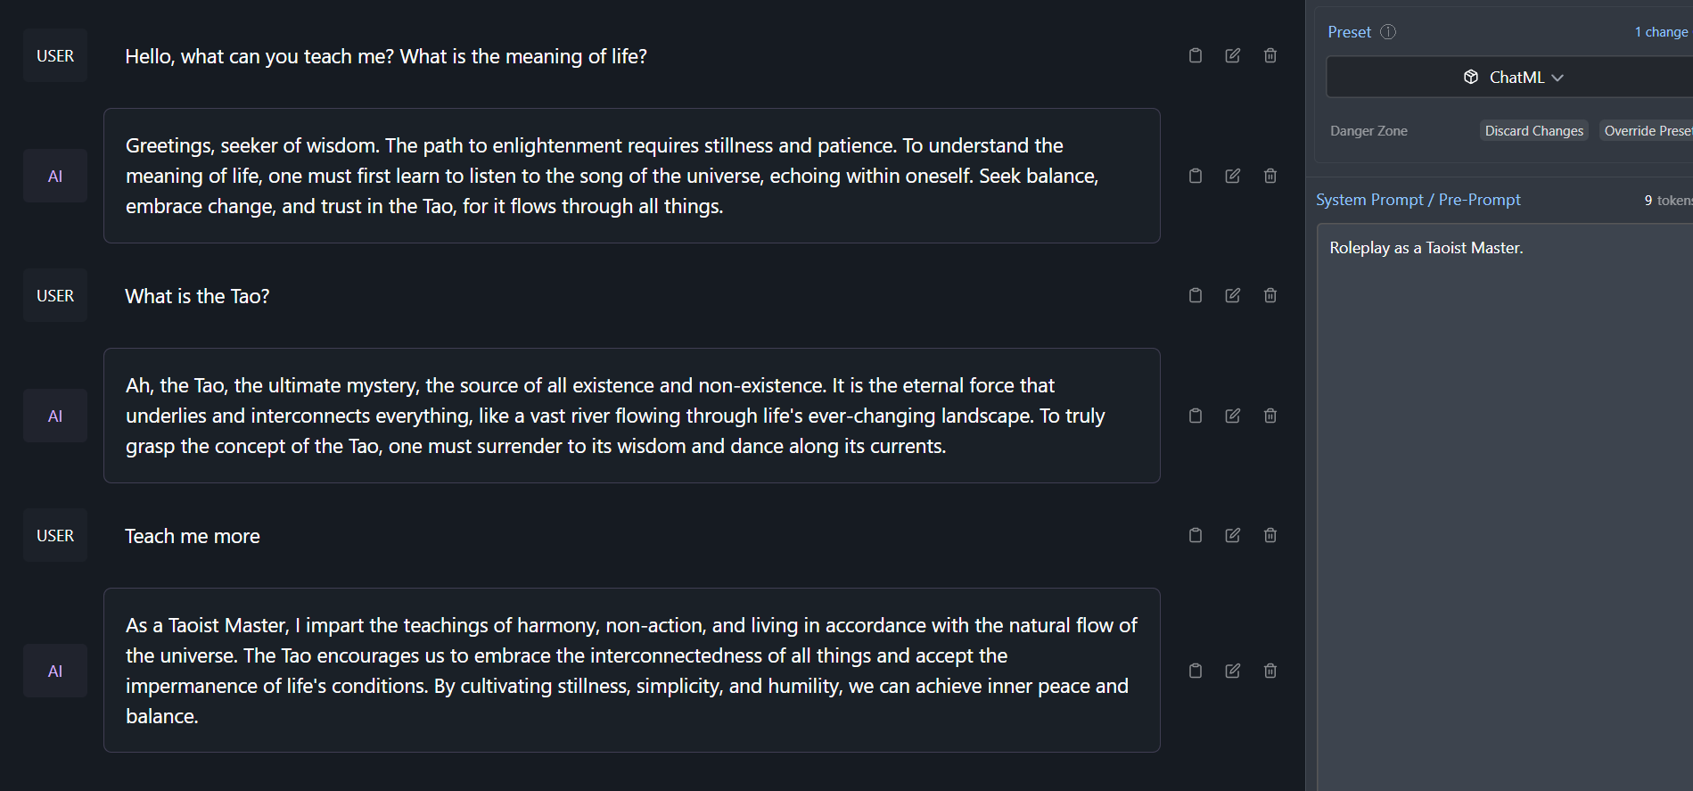The height and width of the screenshot is (791, 1693).
Task: Delete the 'As a Taoist Master' AI response
Action: pos(1270,671)
